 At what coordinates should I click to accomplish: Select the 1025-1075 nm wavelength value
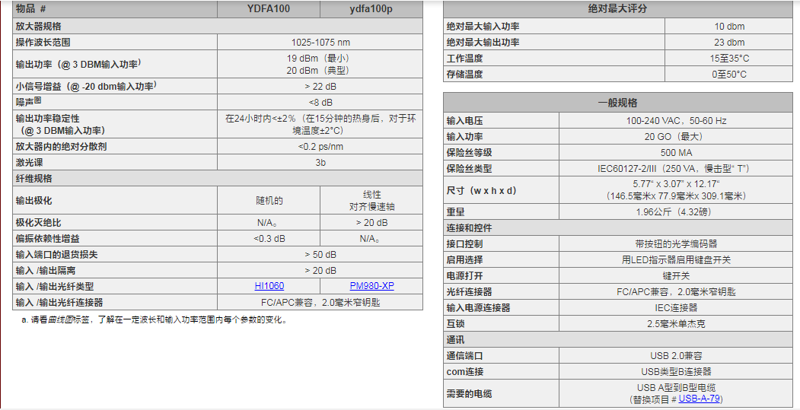pos(320,42)
